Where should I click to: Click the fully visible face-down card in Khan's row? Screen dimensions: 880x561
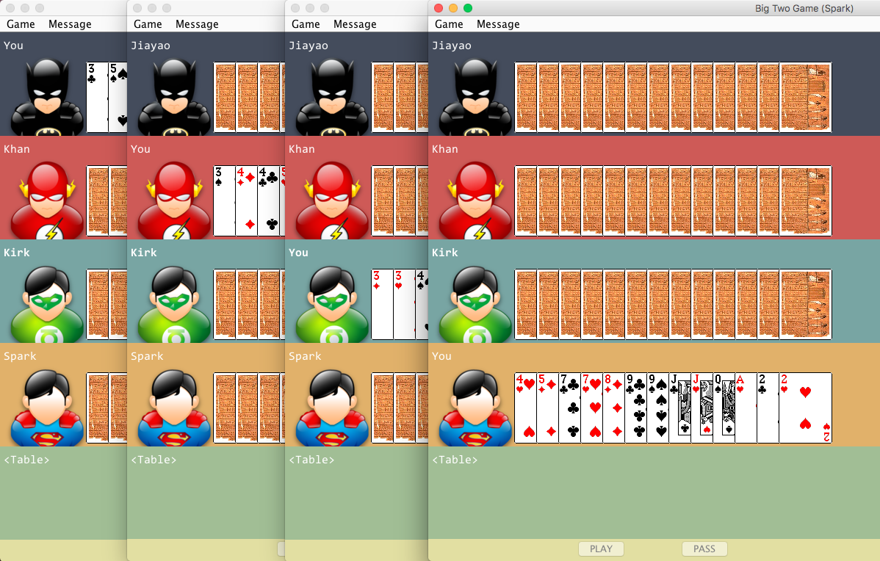805,201
